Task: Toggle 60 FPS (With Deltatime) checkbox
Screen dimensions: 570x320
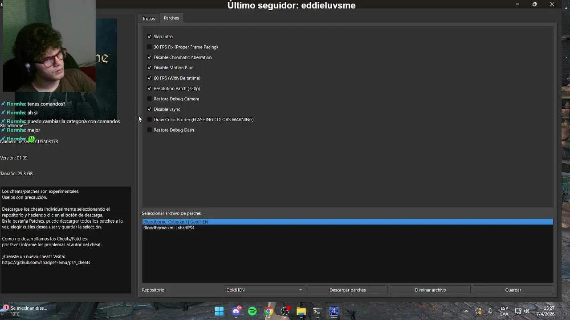Action: pyautogui.click(x=149, y=78)
